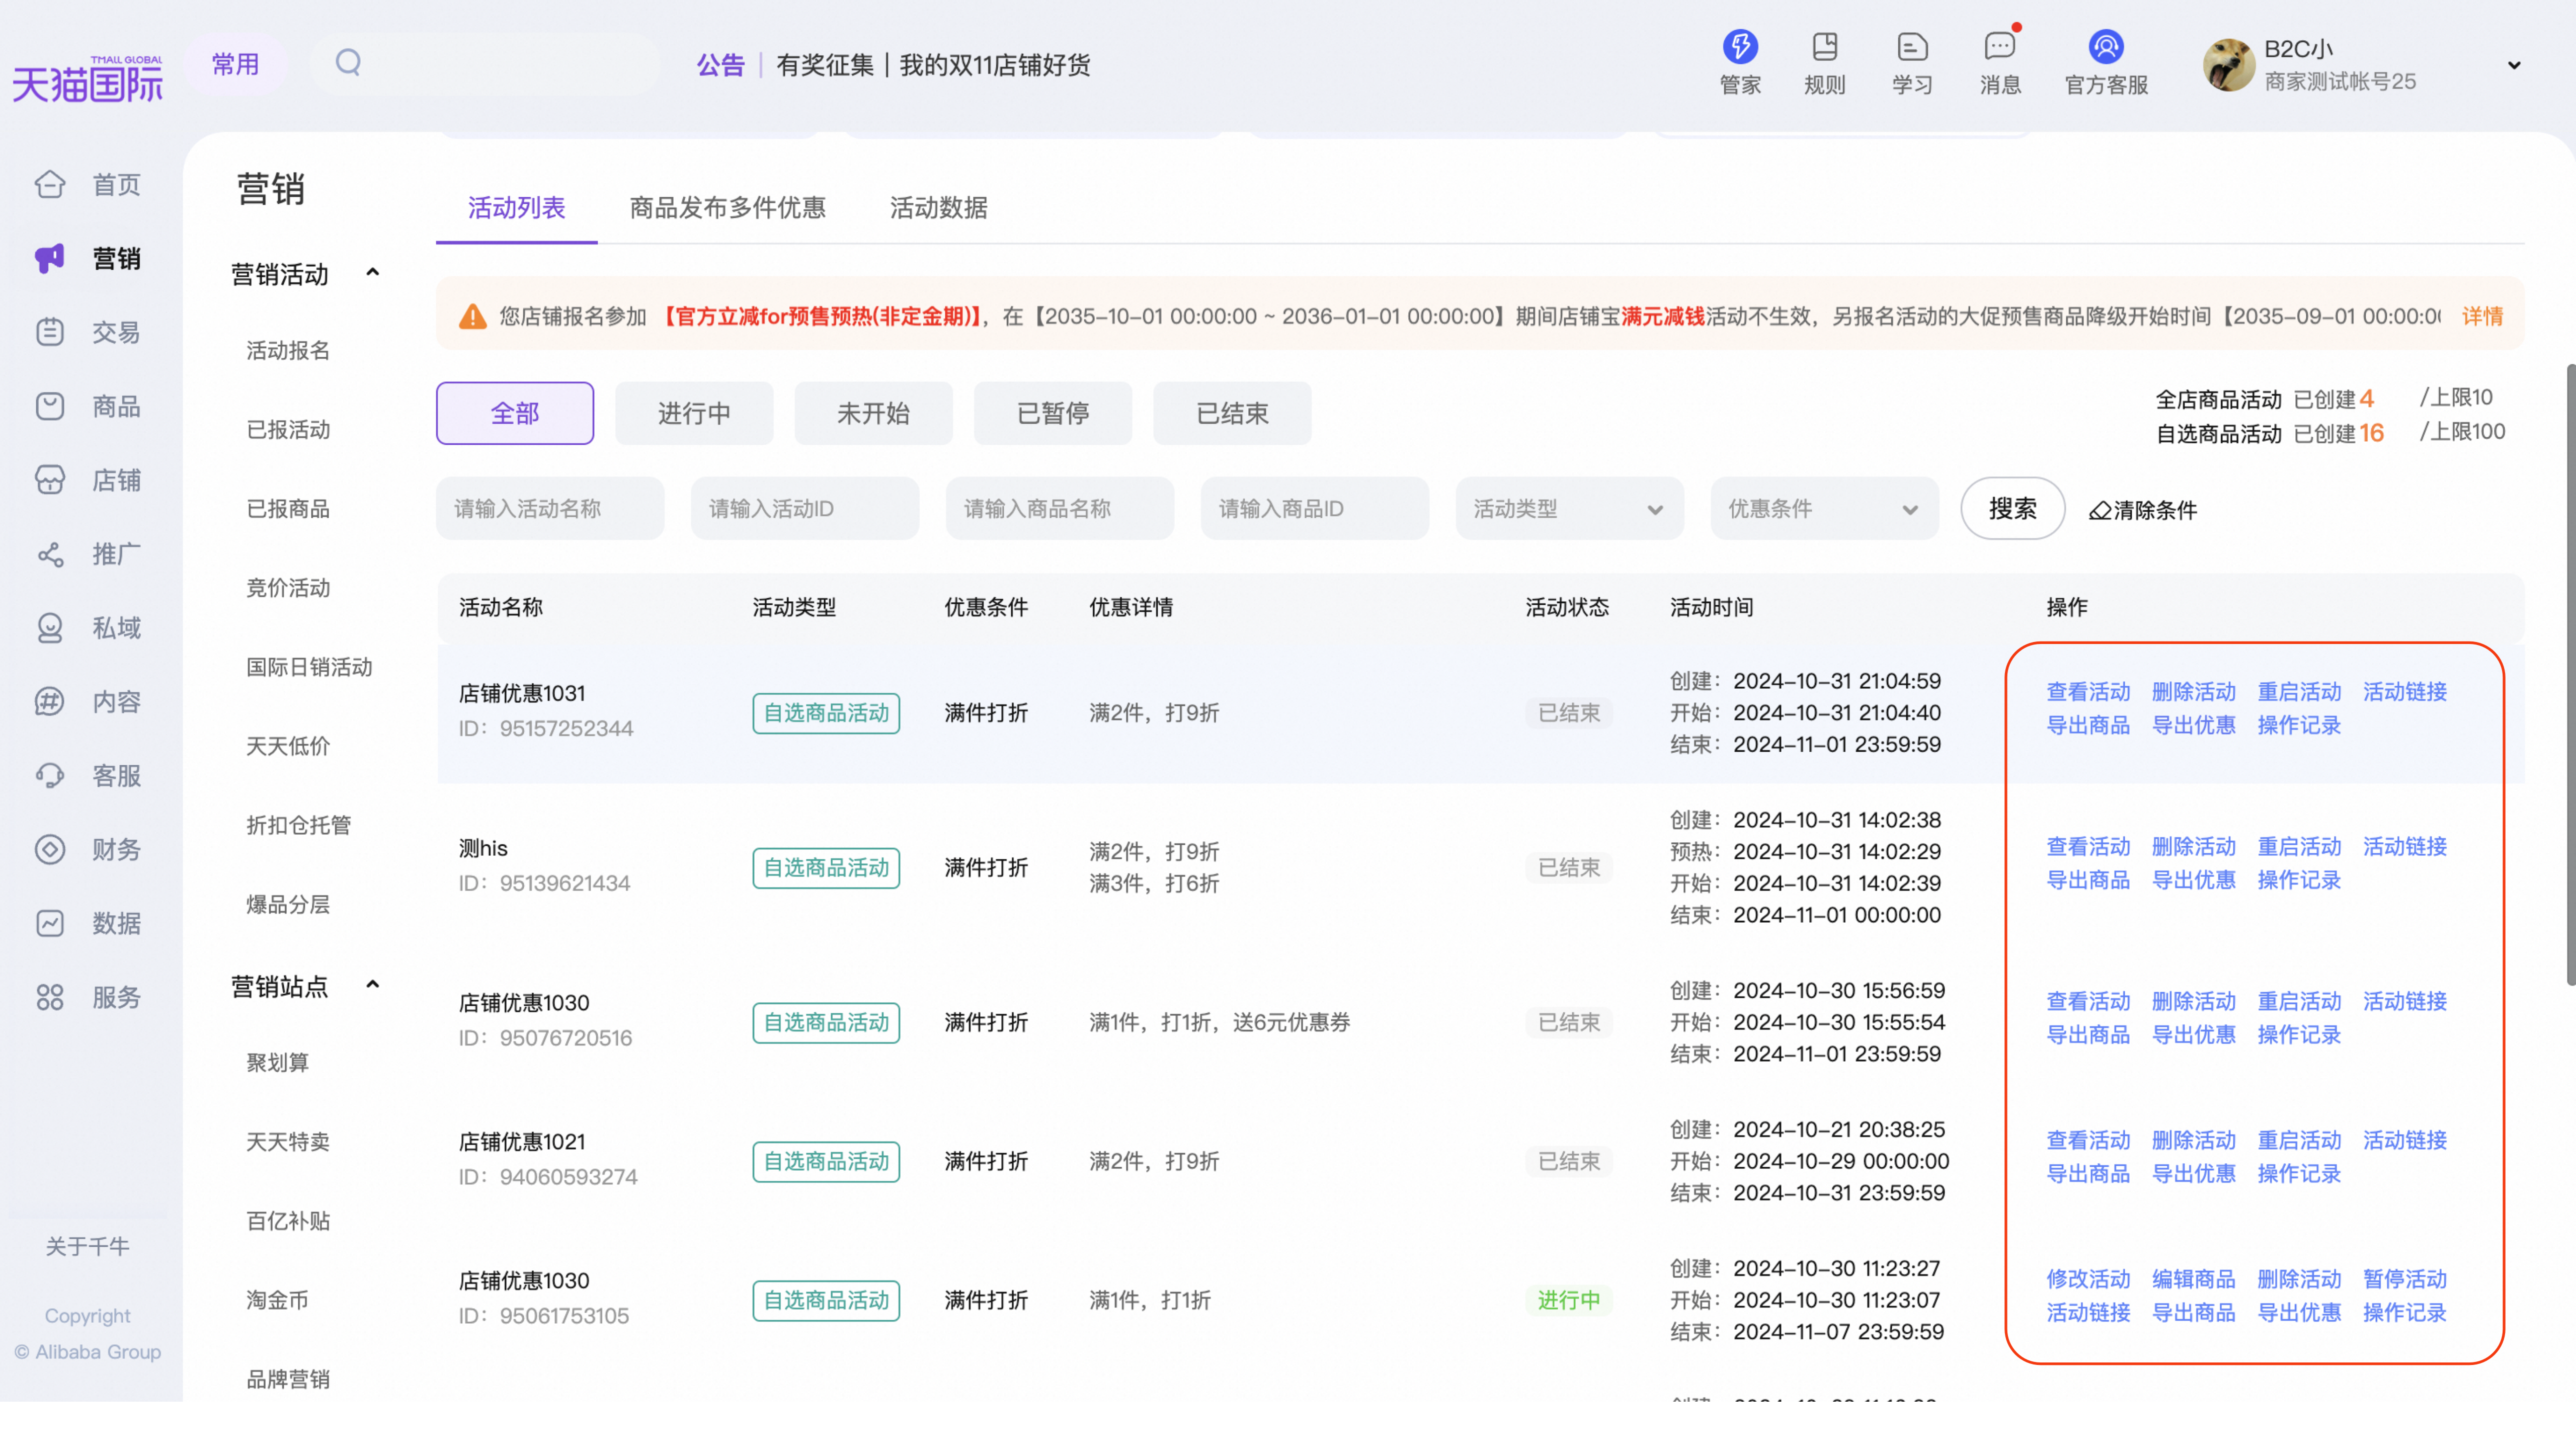Click the page vertical scrollbar
Viewport: 2576px width, 1449px height.
(2571, 675)
